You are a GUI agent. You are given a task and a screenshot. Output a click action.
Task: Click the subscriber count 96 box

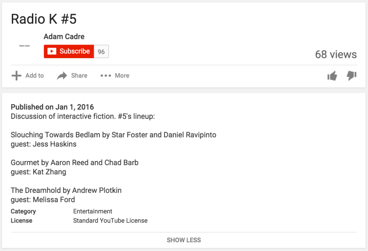click(102, 52)
